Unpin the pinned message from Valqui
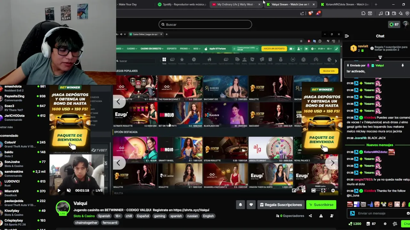Screen dimensions: 410x230 tap(403, 65)
